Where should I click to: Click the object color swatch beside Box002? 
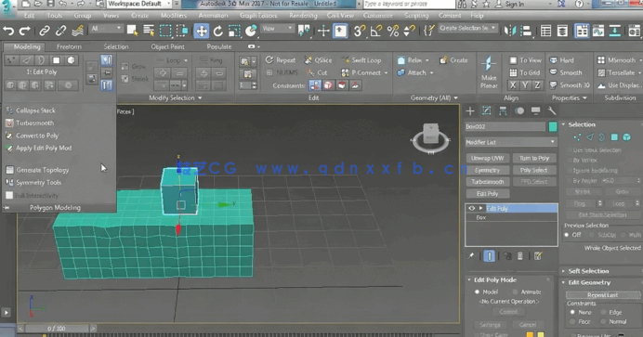[x=553, y=126]
